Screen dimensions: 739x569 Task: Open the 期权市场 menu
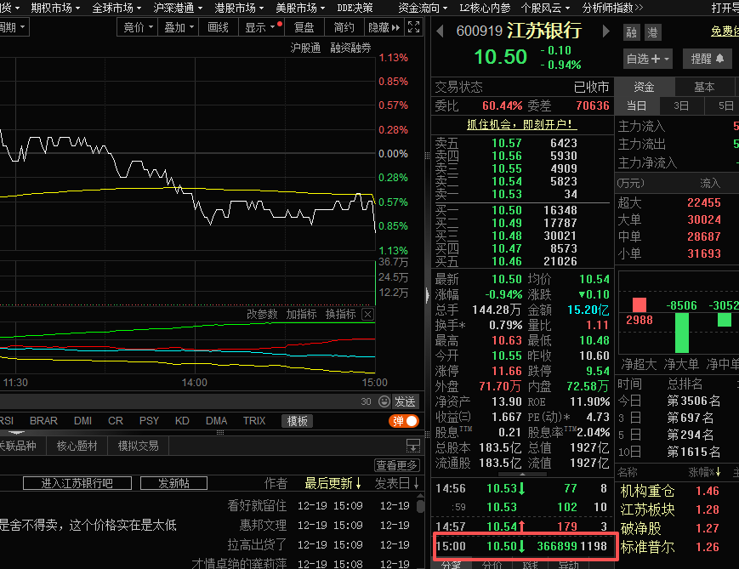[55, 8]
